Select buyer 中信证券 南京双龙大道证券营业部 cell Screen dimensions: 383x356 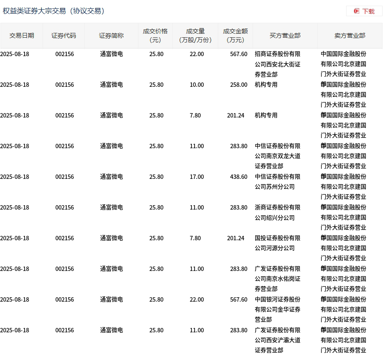(x=278, y=156)
